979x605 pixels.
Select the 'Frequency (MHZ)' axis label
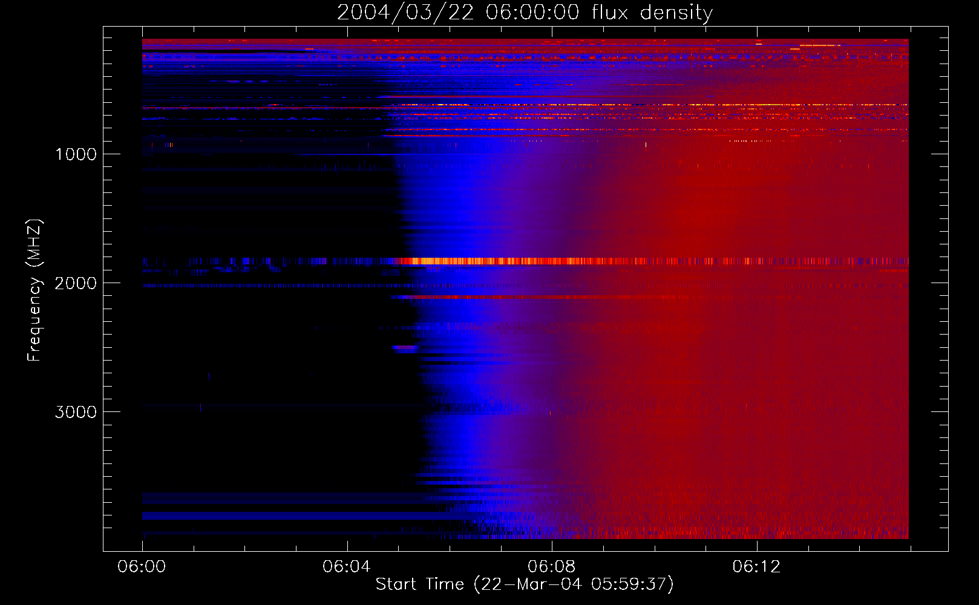pos(34,290)
